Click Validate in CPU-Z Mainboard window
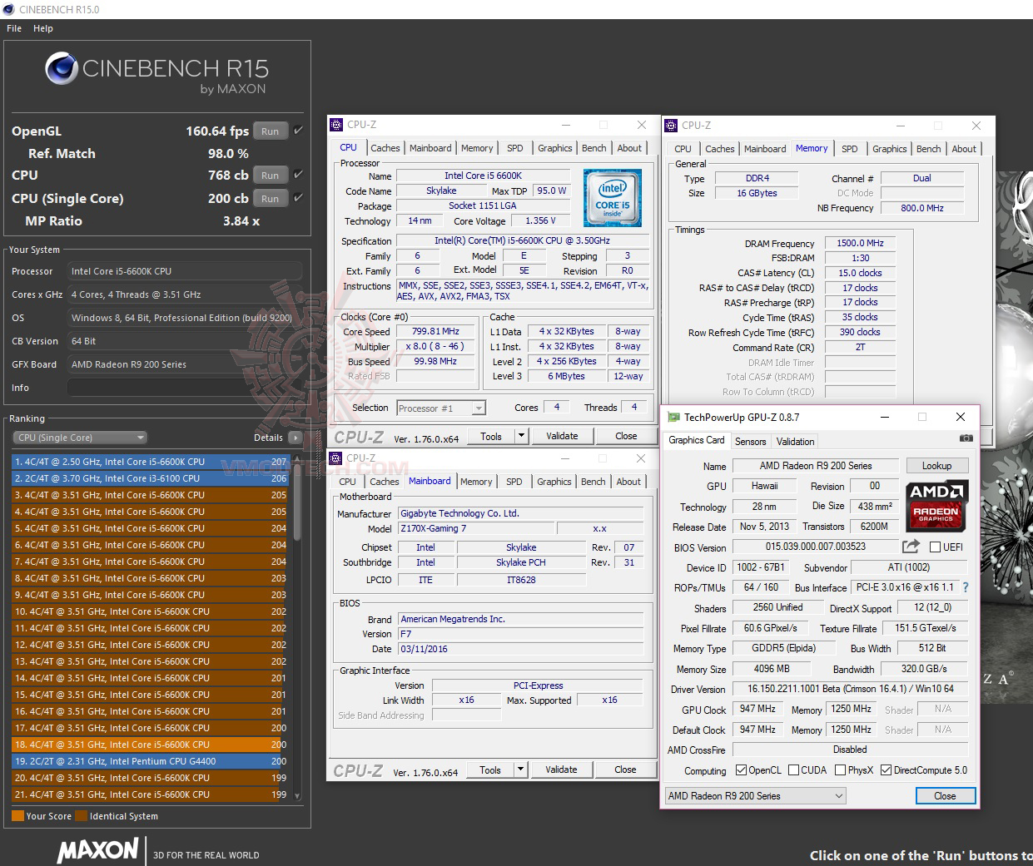The width and height of the screenshot is (1033, 866). pyautogui.click(x=561, y=770)
